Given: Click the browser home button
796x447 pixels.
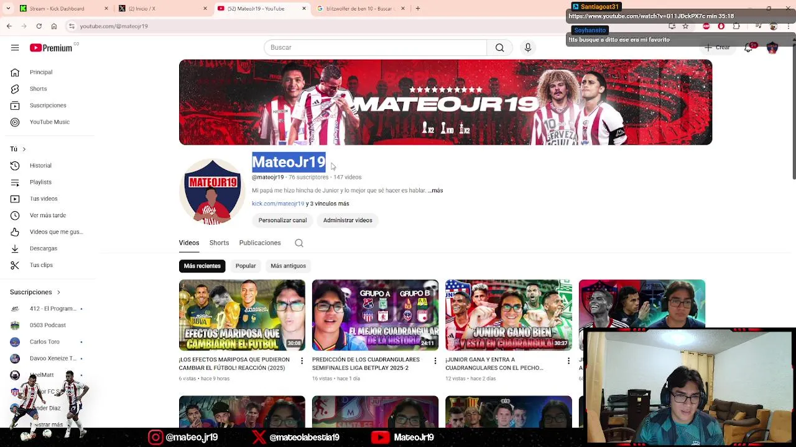Looking at the screenshot, I should pyautogui.click(x=54, y=26).
